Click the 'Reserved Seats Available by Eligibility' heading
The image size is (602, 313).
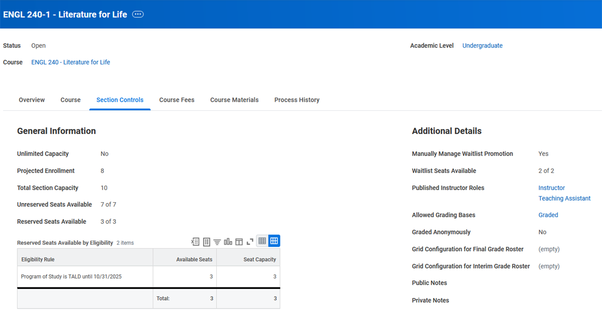click(x=65, y=243)
